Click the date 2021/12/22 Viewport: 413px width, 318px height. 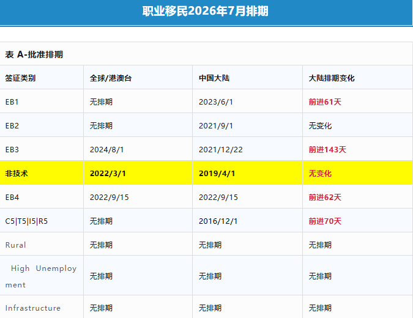(221, 150)
